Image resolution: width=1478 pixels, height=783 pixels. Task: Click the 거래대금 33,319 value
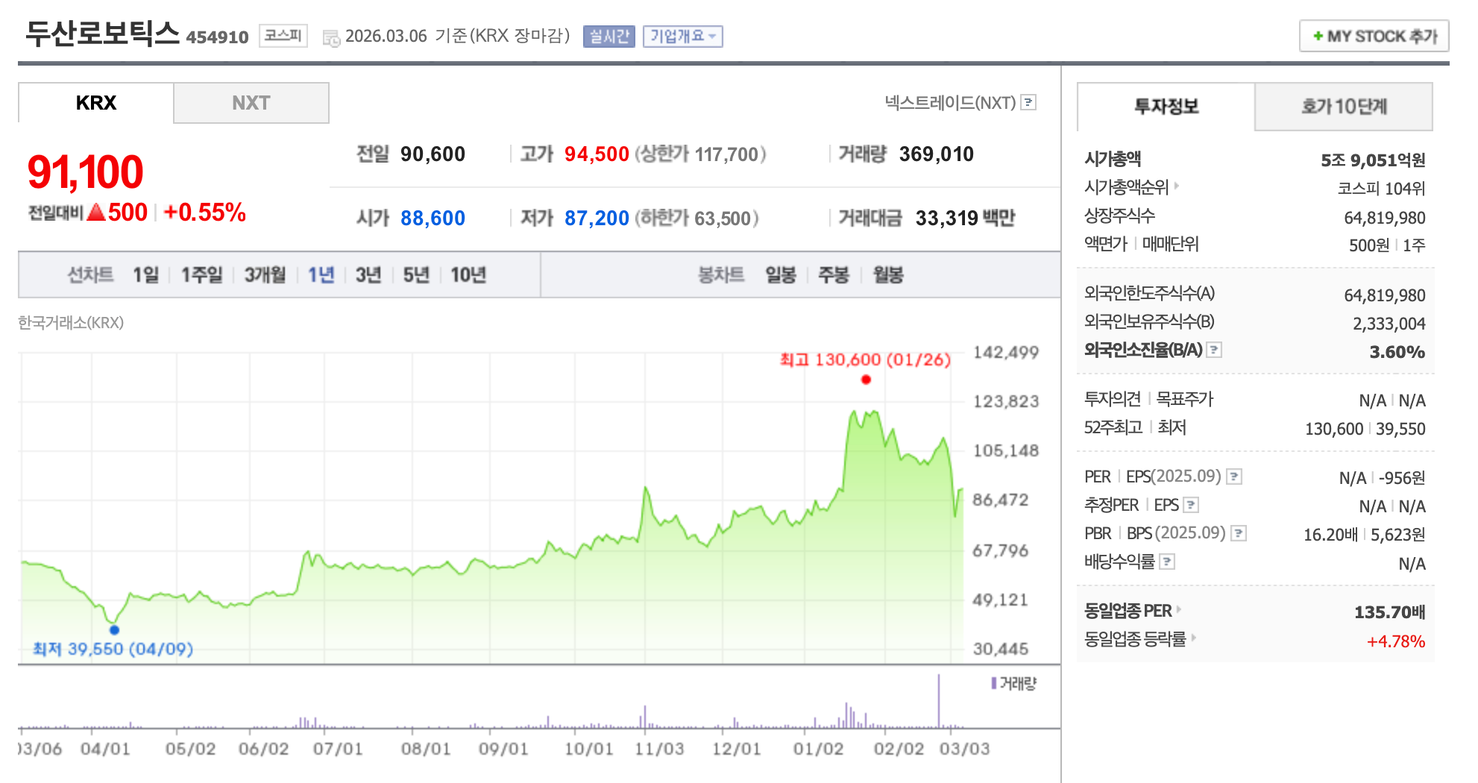(x=946, y=218)
